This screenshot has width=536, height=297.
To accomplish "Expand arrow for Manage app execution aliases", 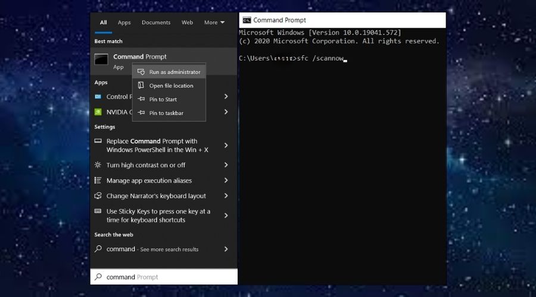I will click(226, 180).
